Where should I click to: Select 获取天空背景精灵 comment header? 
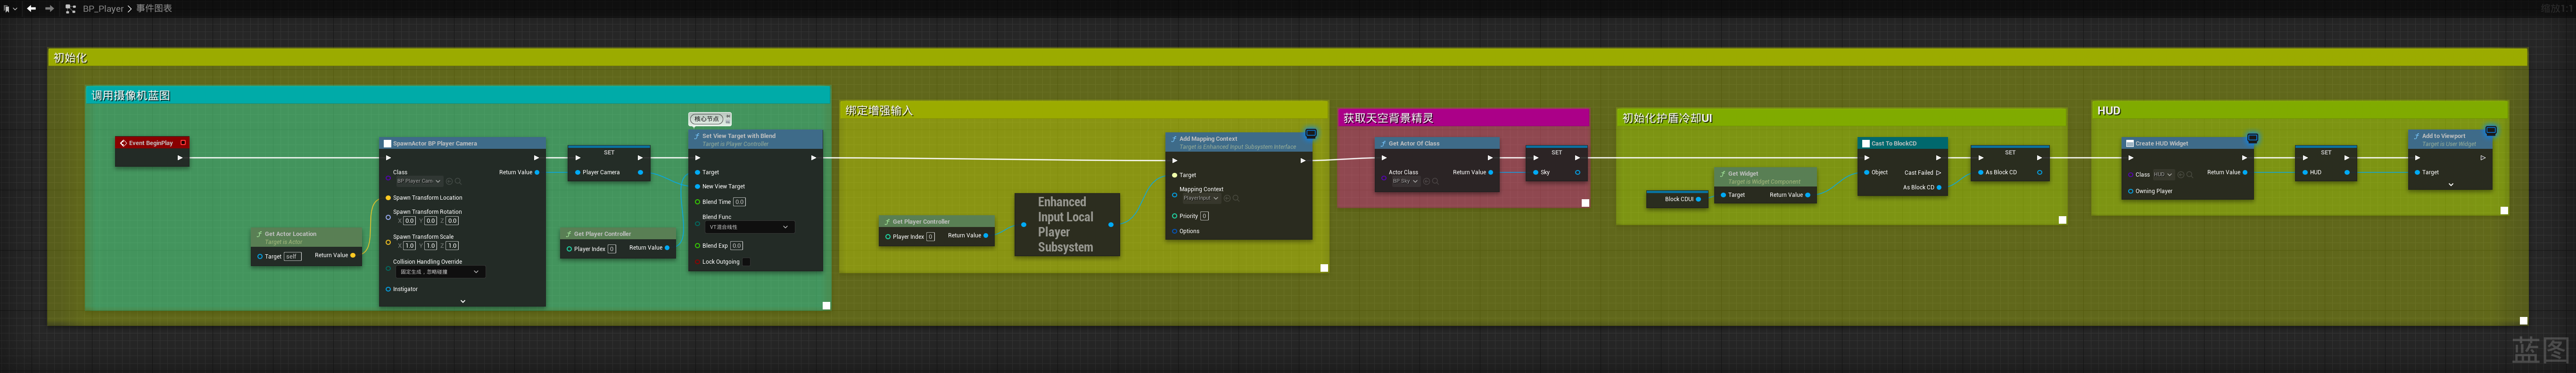tap(1463, 118)
